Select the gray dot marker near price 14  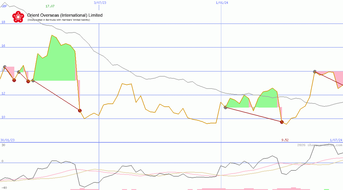click(x=5, y=66)
